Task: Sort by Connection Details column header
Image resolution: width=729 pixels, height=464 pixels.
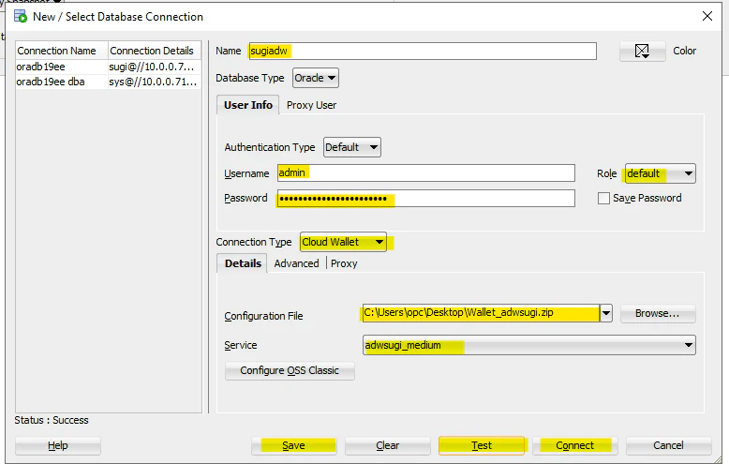Action: pos(155,51)
